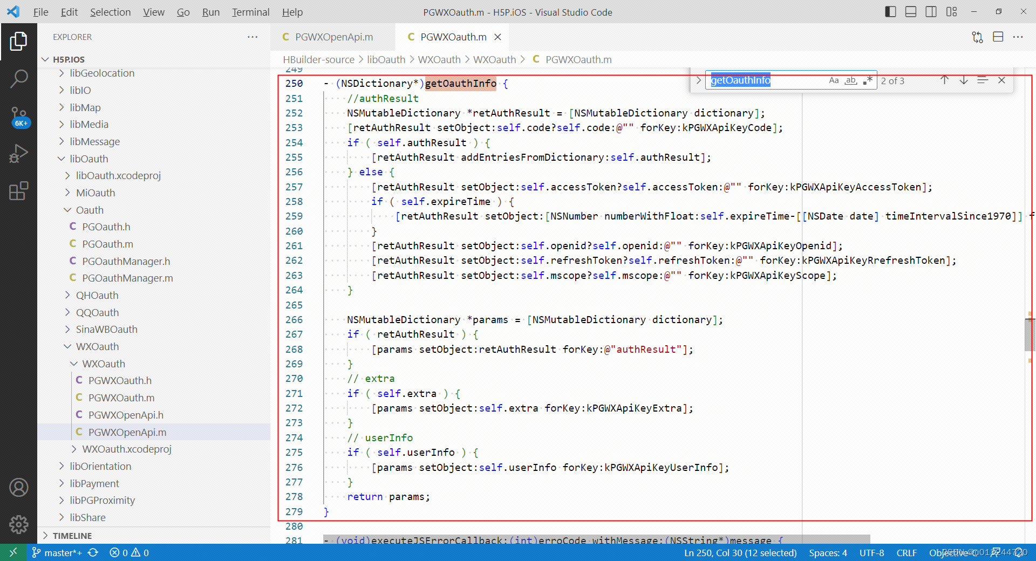Switch to the PGWXOpenApi.m tab
Viewport: 1036px width, 561px height.
click(333, 37)
